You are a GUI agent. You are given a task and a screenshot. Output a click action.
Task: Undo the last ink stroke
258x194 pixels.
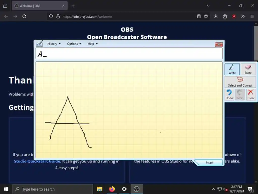229,94
